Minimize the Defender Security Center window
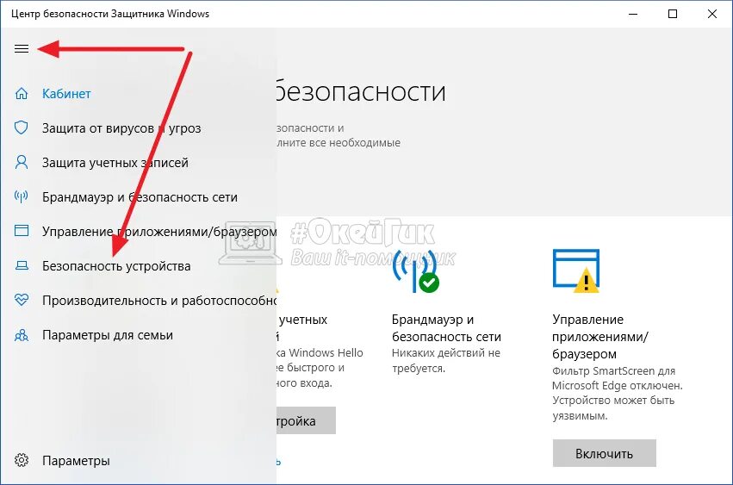Viewport: 733px width, 485px height. pos(633,14)
